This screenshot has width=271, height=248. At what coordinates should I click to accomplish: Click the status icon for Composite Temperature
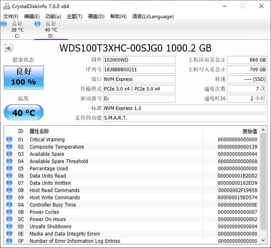tap(9, 146)
